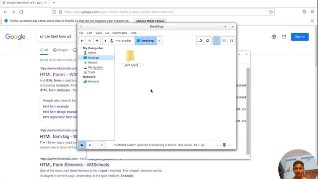Viewport: 318px width, 179px height.
Task: Select Desktop in the sidebar
Action: (x=93, y=58)
